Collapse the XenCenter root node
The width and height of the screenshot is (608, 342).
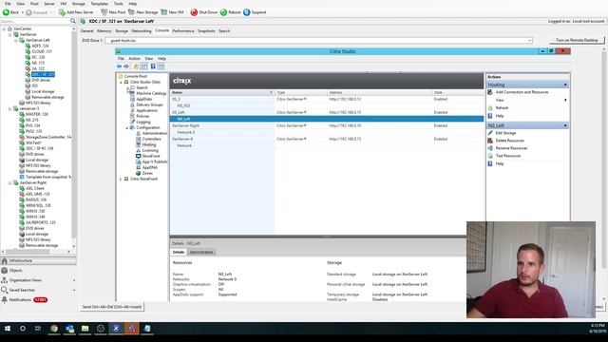click(4, 29)
